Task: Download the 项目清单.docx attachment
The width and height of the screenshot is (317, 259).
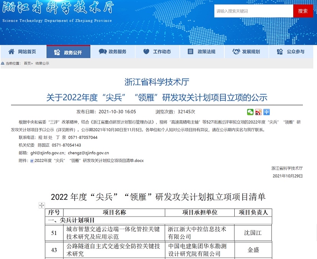Action: click(89, 160)
